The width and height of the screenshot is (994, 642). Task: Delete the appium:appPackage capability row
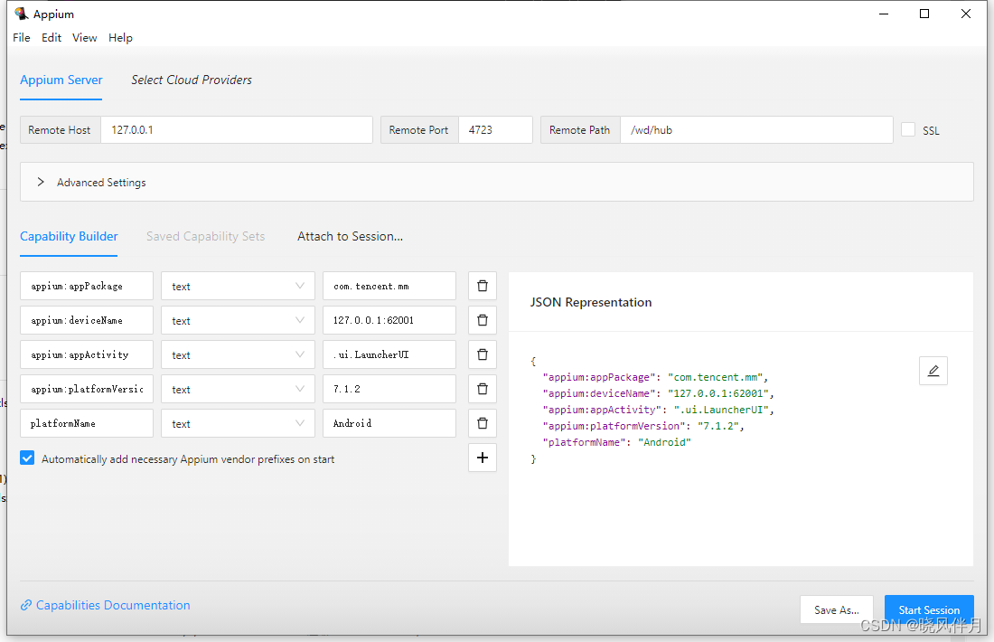click(482, 286)
